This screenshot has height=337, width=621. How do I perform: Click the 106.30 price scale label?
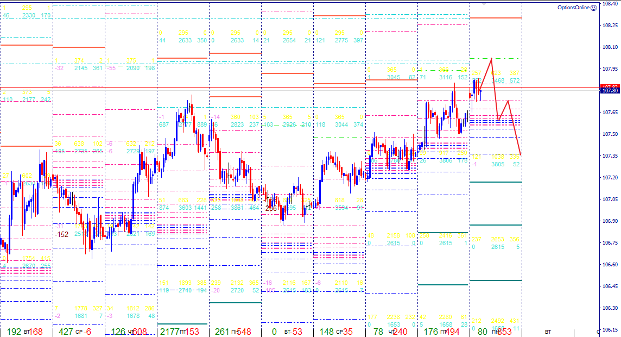pos(610,308)
